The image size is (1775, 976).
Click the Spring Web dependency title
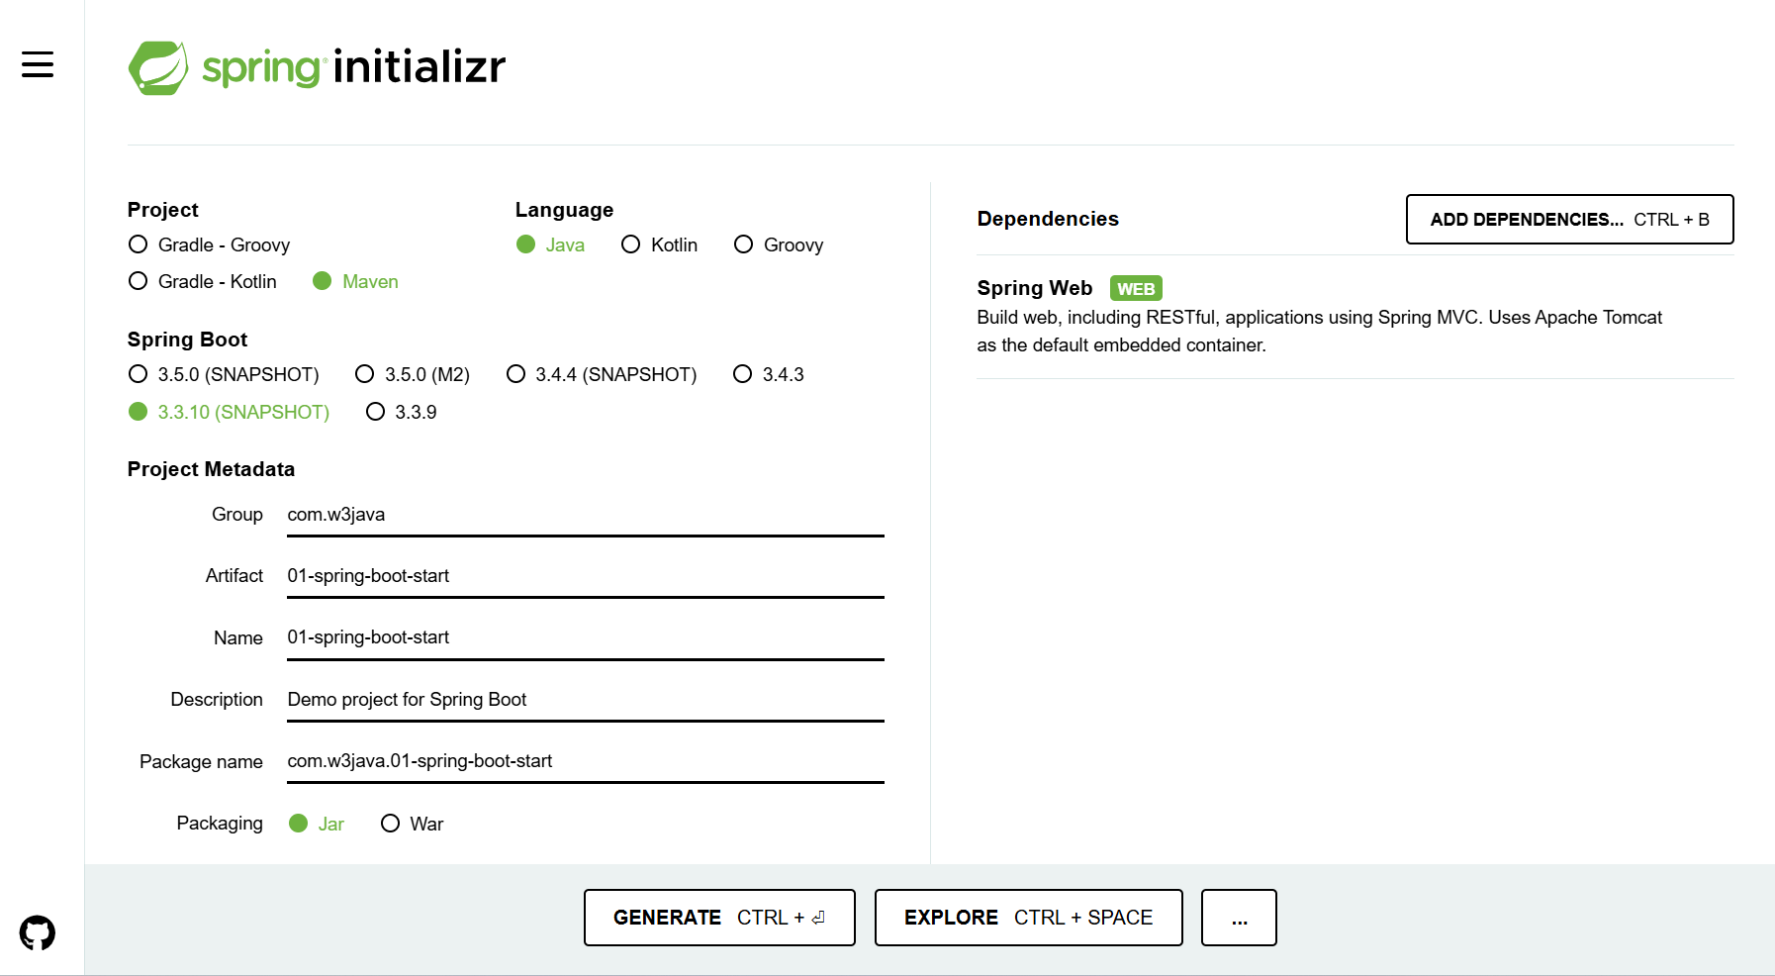click(x=1034, y=288)
